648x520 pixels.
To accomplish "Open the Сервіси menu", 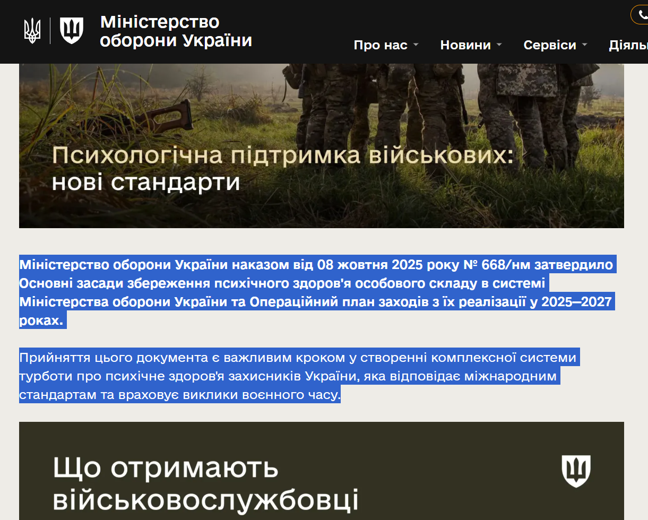I will [x=550, y=45].
